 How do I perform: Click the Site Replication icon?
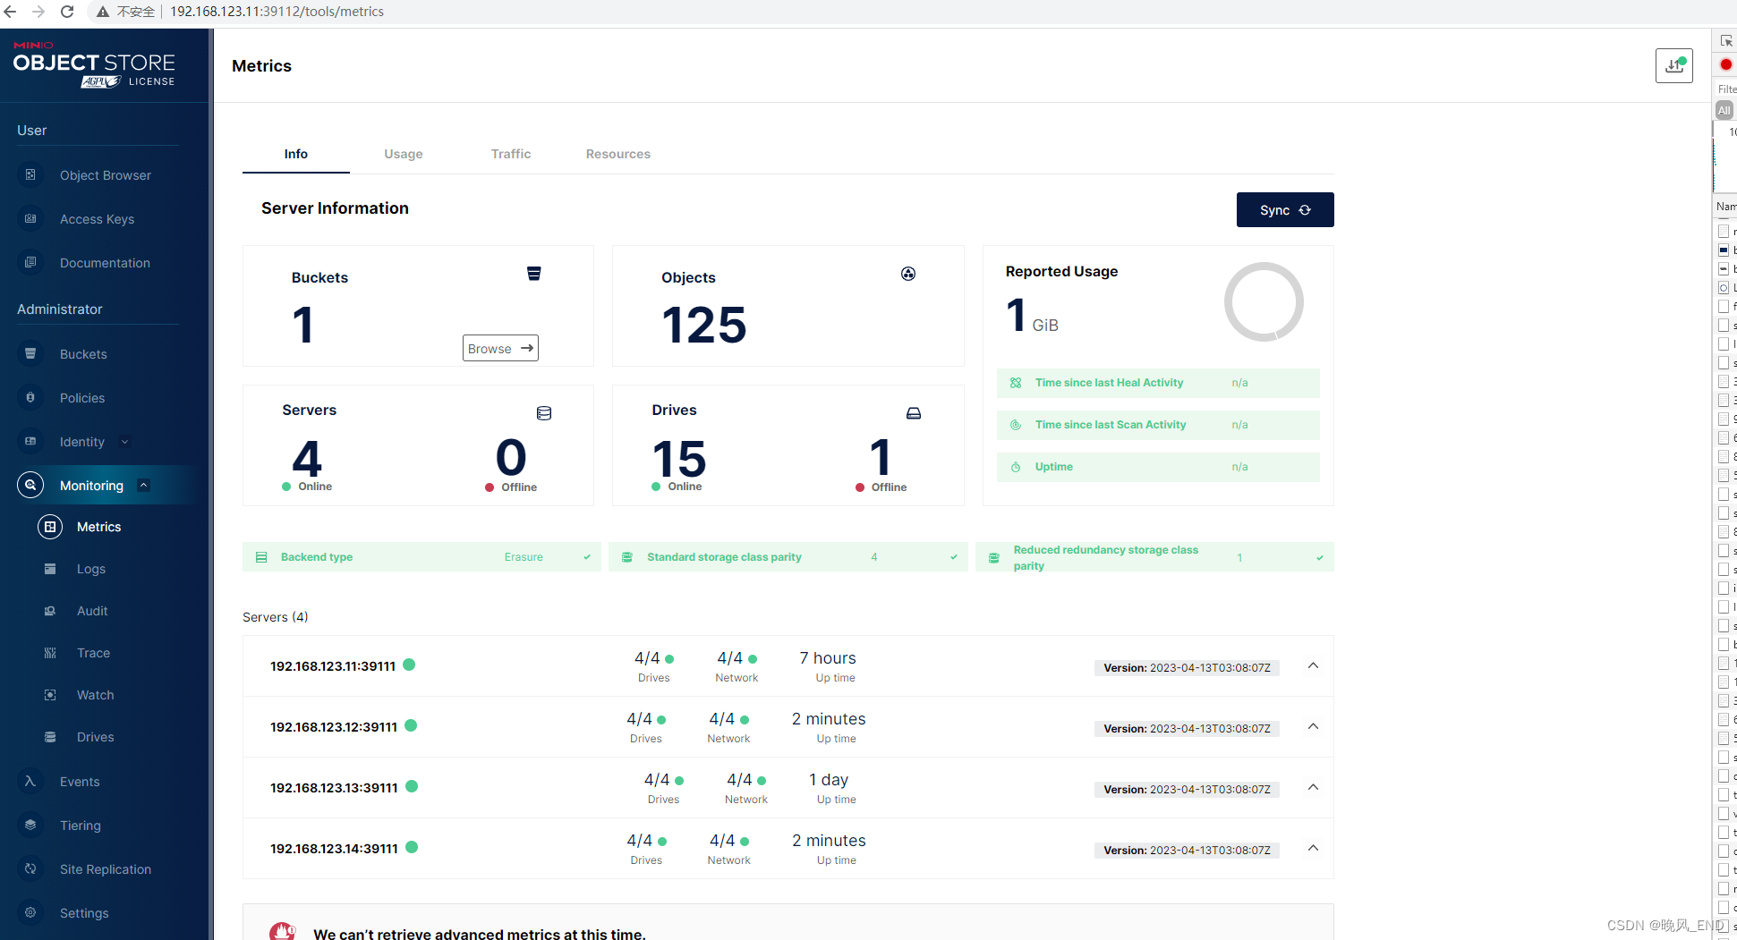pos(30,868)
